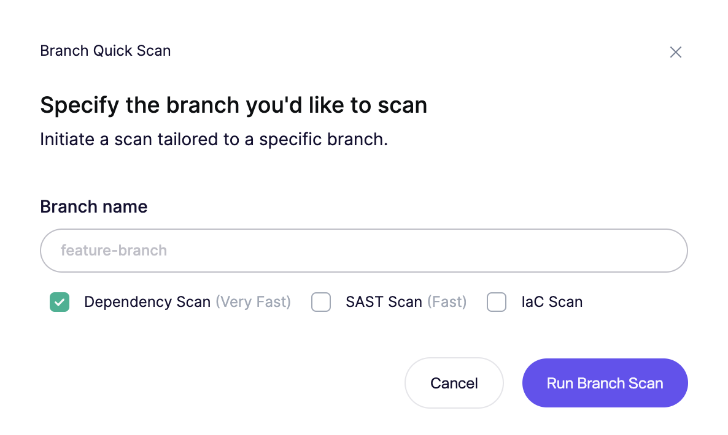Image resolution: width=728 pixels, height=435 pixels.
Task: Select the green checkmark icon
Action: coord(60,302)
